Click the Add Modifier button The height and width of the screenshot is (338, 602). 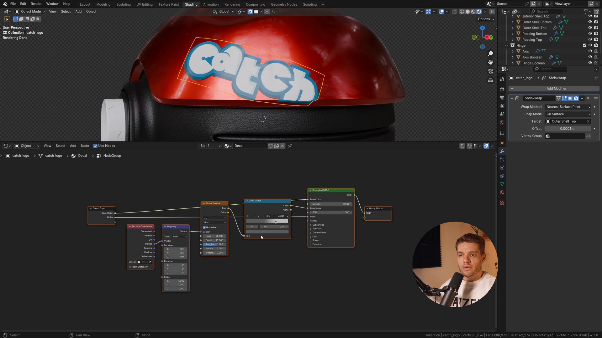(x=556, y=89)
